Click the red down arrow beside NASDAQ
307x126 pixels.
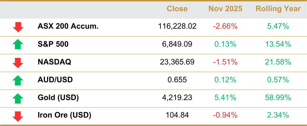[18, 62]
